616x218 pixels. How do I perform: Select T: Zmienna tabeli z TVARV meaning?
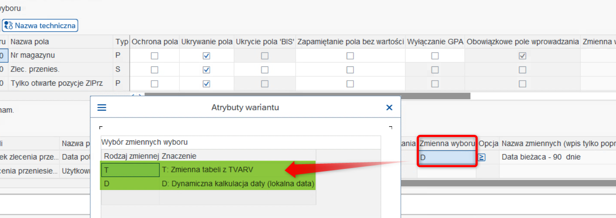(x=238, y=170)
